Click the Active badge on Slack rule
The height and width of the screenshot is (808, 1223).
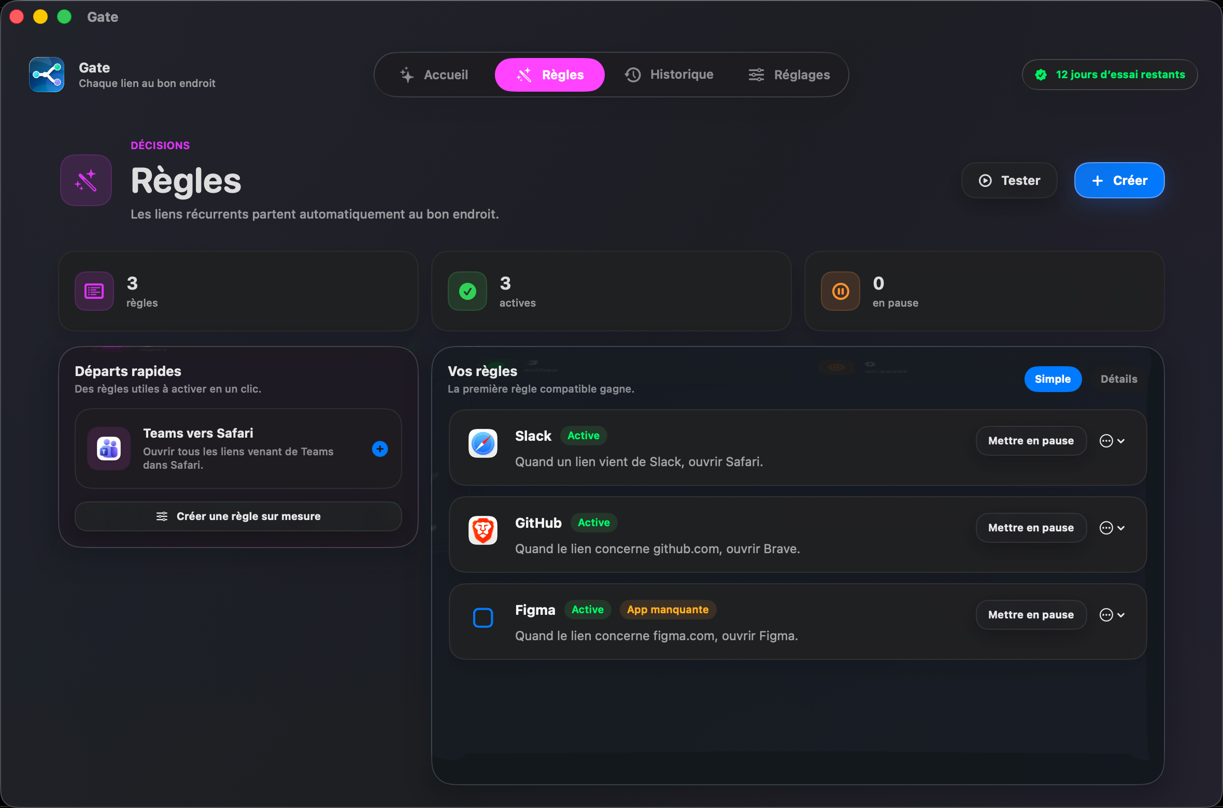coord(584,436)
